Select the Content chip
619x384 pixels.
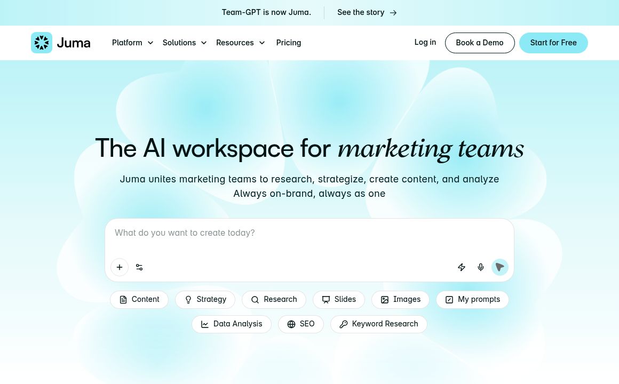[x=139, y=300]
